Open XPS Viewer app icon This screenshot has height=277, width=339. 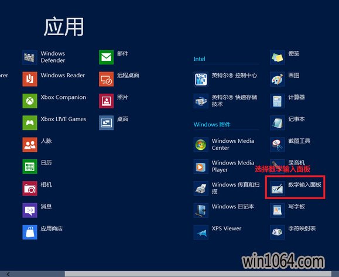(201, 232)
